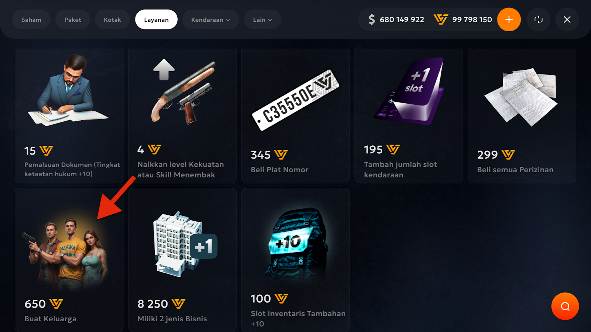The width and height of the screenshot is (591, 332).
Task: Select the active Layanan tab
Action: 156,20
